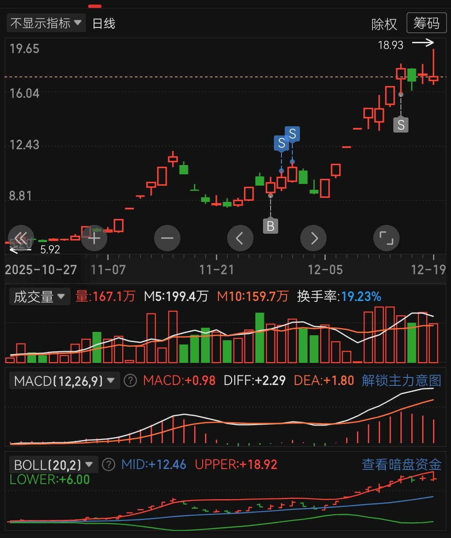Select the 5.92 low price label
This screenshot has height=538, width=451.
(50, 250)
